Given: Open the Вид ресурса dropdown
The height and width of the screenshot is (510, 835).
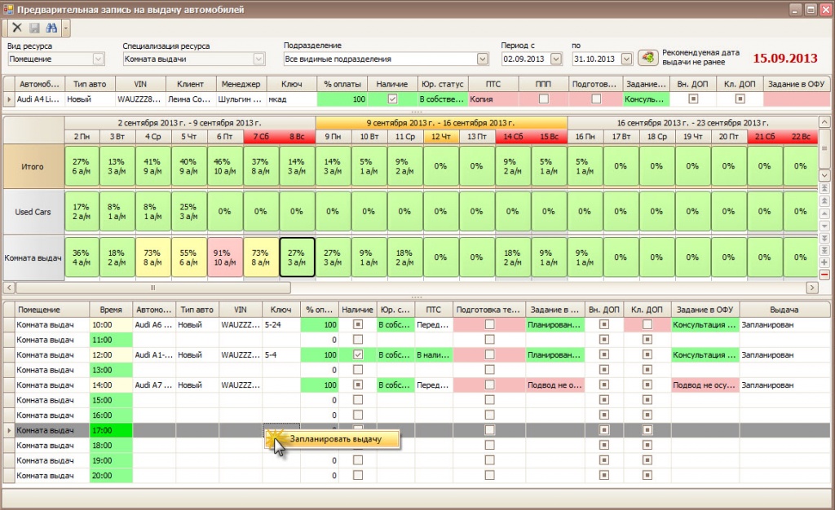Looking at the screenshot, I should [x=98, y=59].
